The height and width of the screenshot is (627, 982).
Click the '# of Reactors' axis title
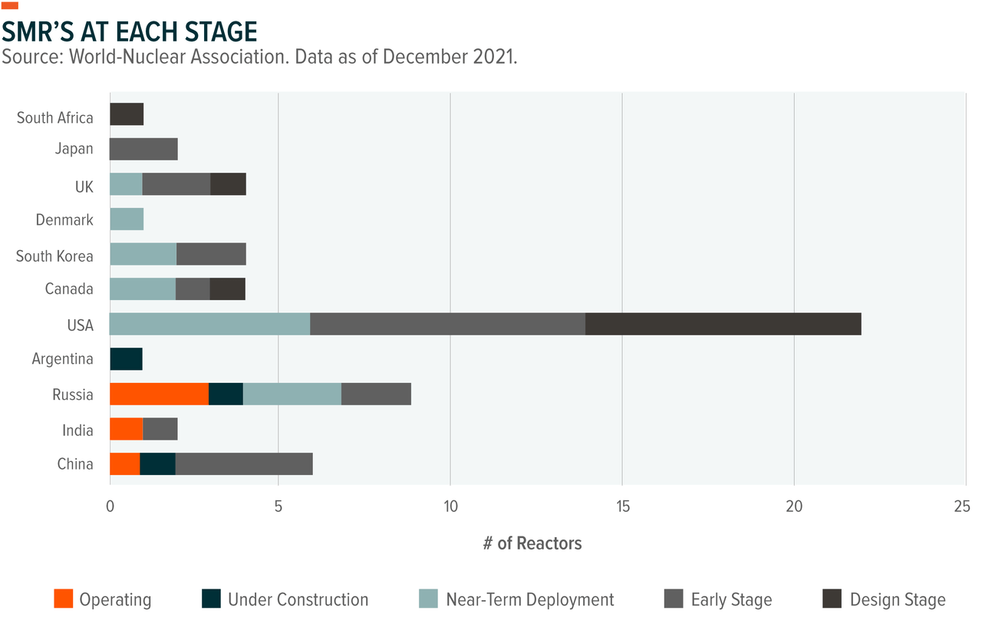coord(532,543)
